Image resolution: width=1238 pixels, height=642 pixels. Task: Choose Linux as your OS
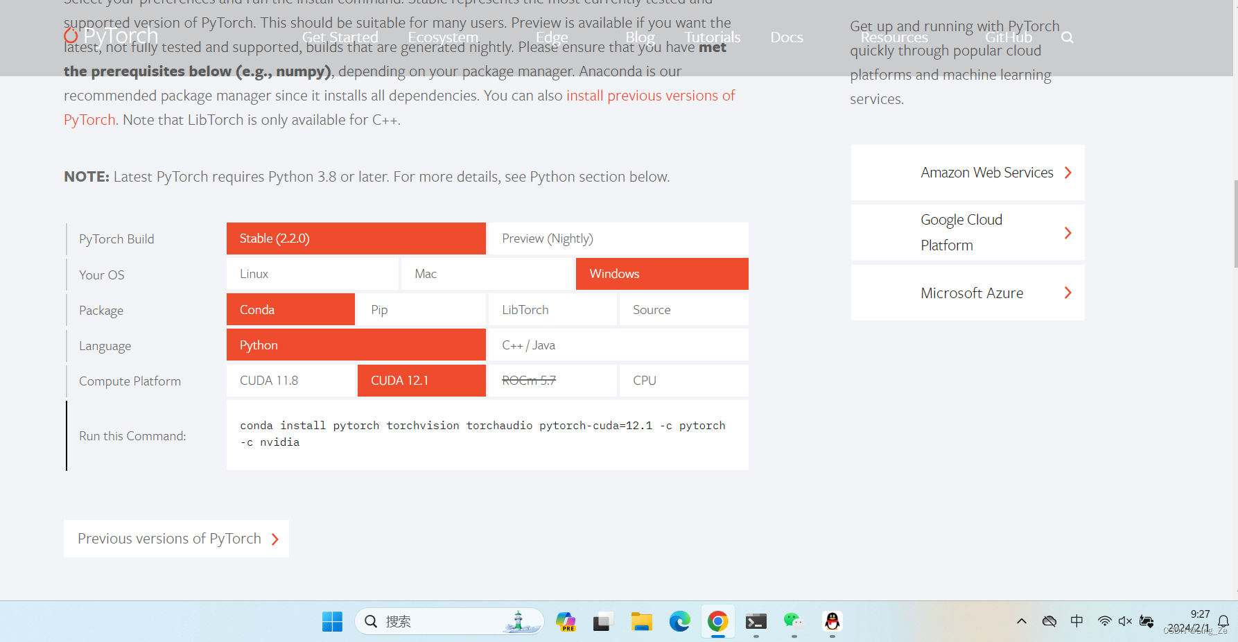(x=313, y=274)
